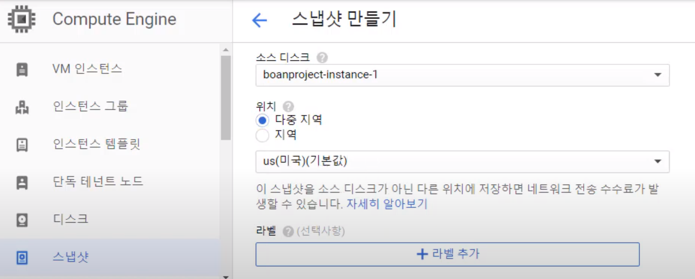This screenshot has height=279, width=695.
Task: Open the 소스 디스크 dropdown boanproject-instance-1
Action: pyautogui.click(x=462, y=75)
